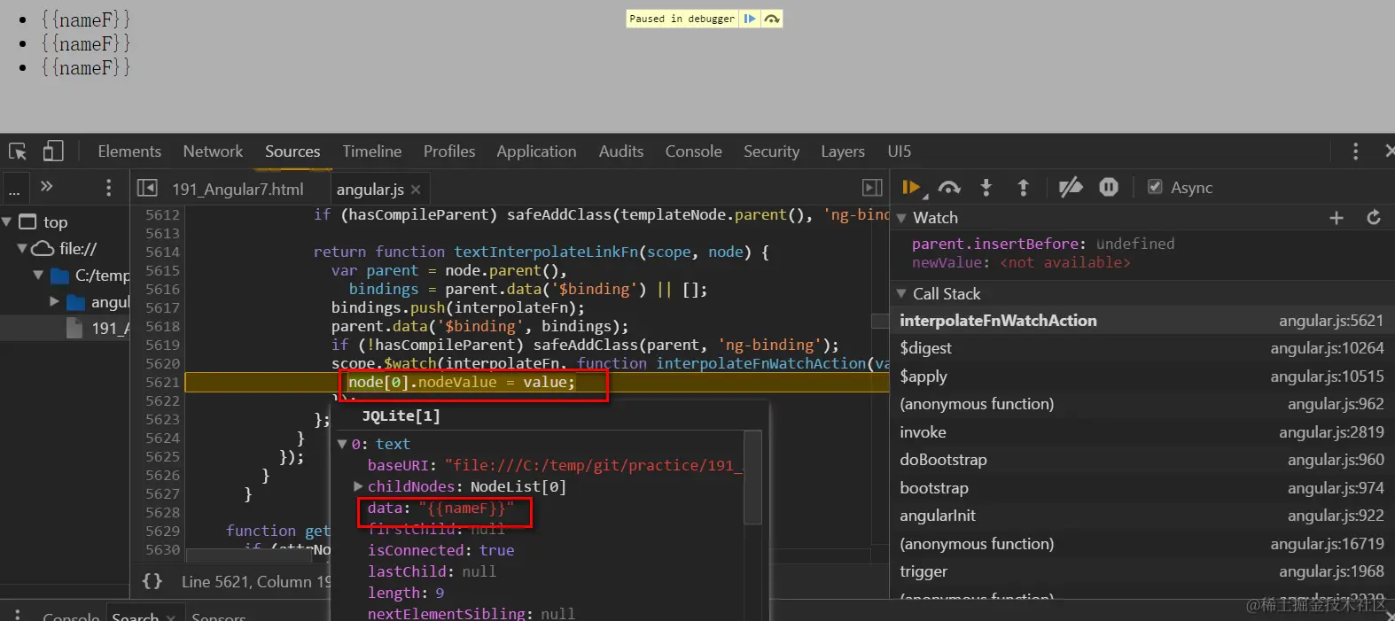Click the isConnected: true property row

(x=440, y=550)
